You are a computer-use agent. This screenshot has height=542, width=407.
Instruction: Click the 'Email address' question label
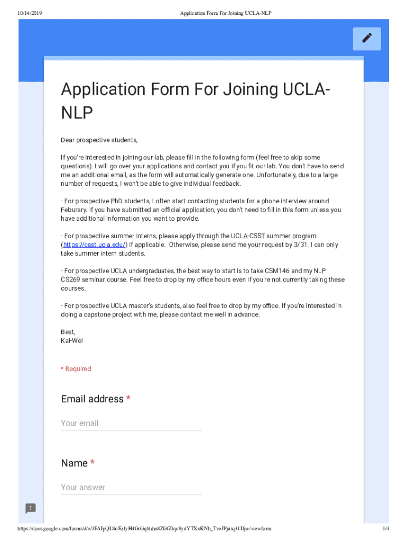(92, 399)
